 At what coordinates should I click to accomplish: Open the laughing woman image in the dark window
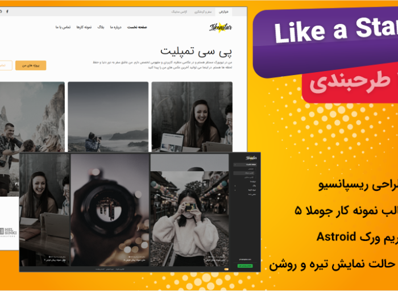point(44,210)
